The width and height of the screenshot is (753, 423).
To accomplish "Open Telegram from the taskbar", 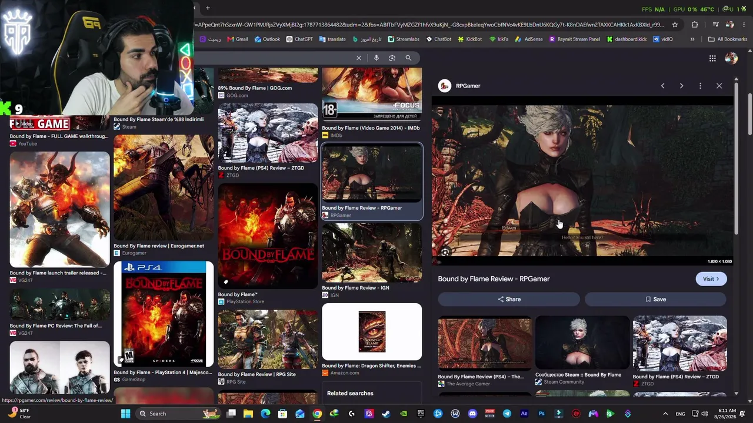I will [507, 414].
